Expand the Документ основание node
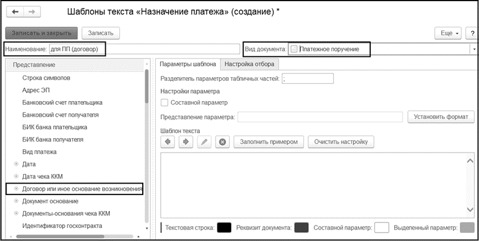 click(16, 202)
